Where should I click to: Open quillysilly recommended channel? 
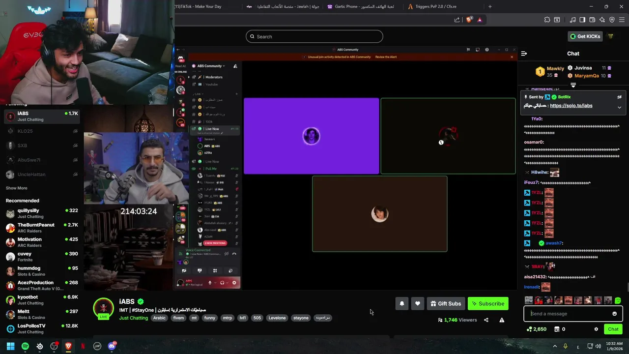(42, 213)
